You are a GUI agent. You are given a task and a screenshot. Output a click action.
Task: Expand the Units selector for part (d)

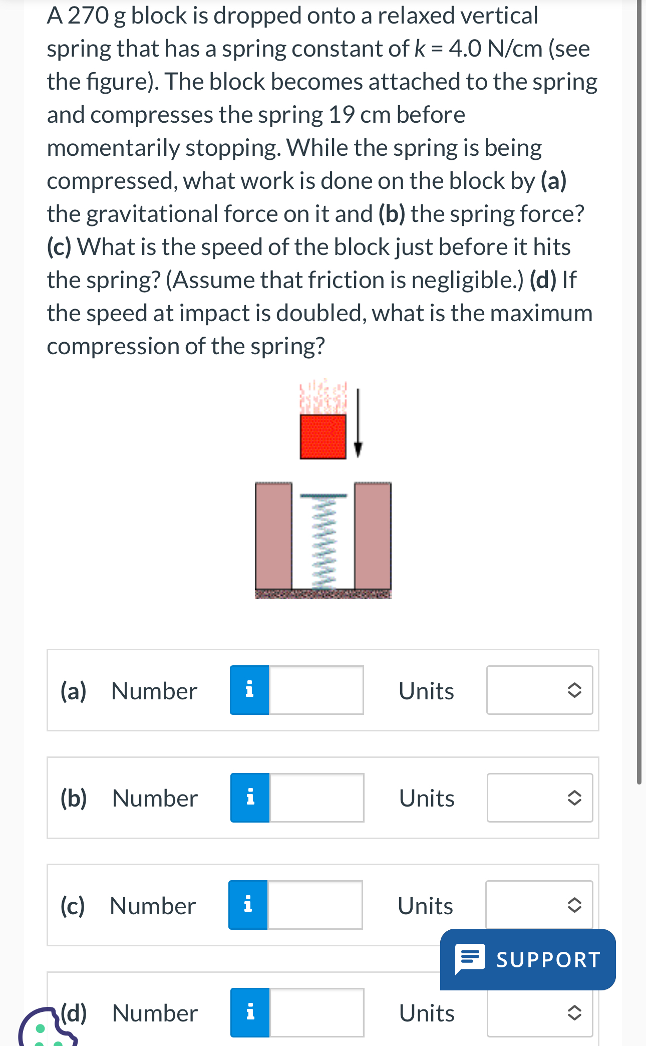point(539,1013)
